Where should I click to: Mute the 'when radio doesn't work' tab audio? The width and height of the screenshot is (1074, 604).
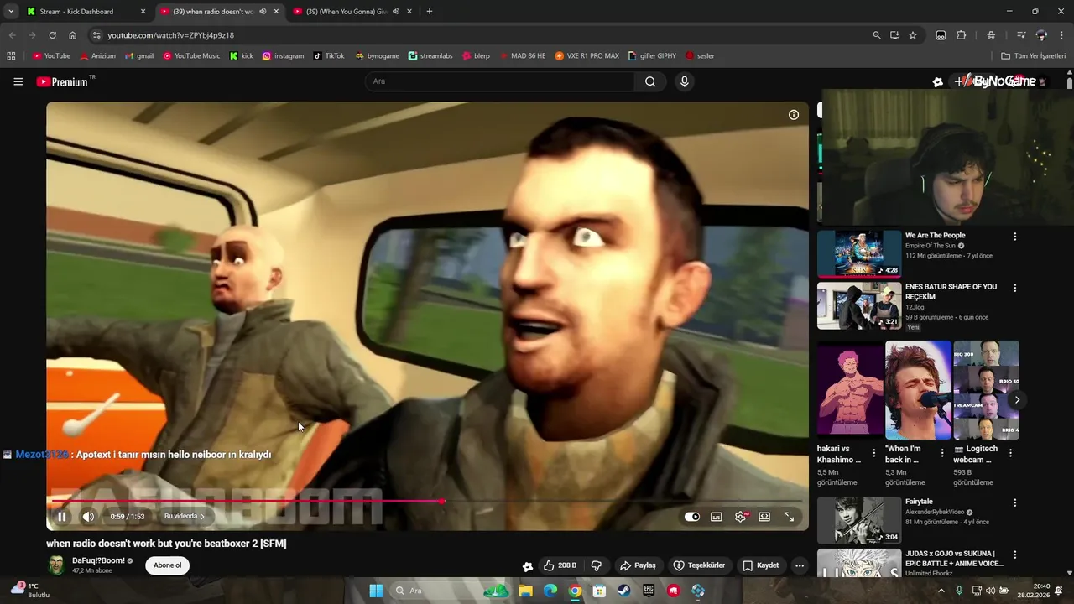(x=263, y=12)
